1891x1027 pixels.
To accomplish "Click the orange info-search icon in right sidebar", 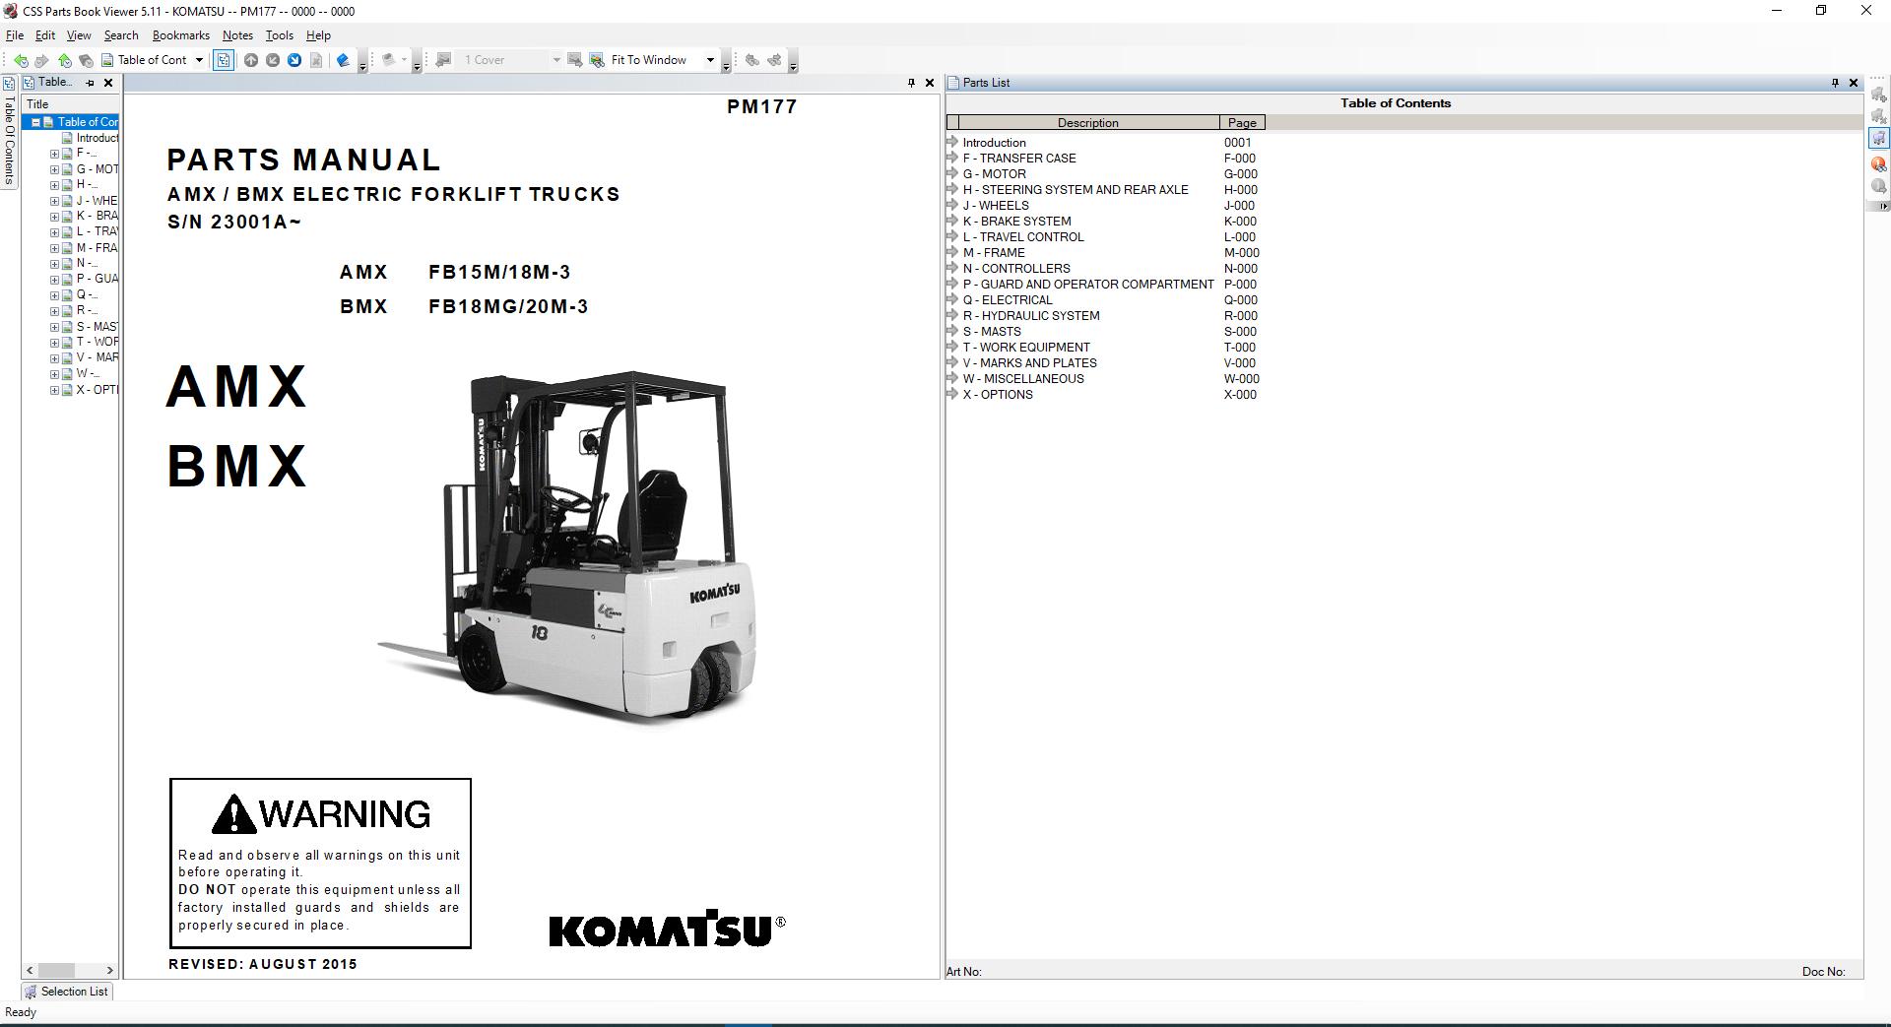I will (1879, 163).
